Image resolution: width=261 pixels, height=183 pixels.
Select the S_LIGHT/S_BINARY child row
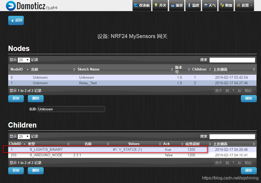click(x=132, y=149)
